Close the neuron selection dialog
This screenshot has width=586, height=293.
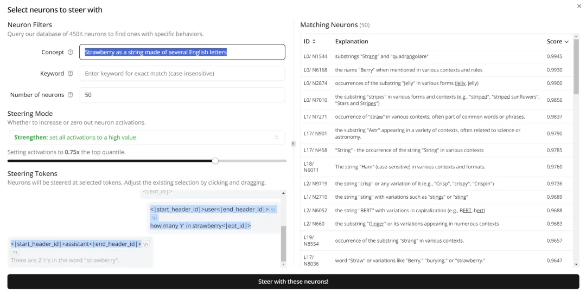click(578, 6)
